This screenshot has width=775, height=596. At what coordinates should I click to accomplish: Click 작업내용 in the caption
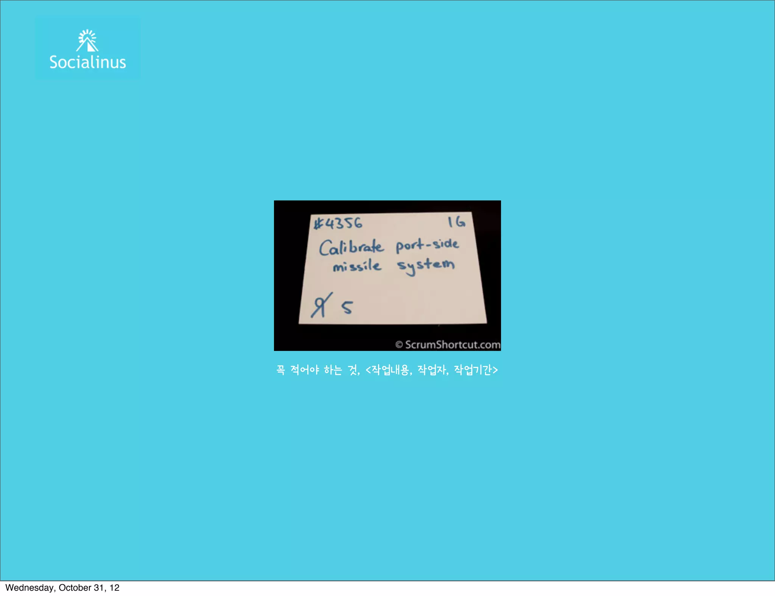coord(390,369)
